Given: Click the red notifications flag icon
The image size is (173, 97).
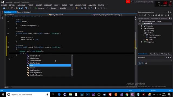Looking at the screenshot, I should 128,2.
